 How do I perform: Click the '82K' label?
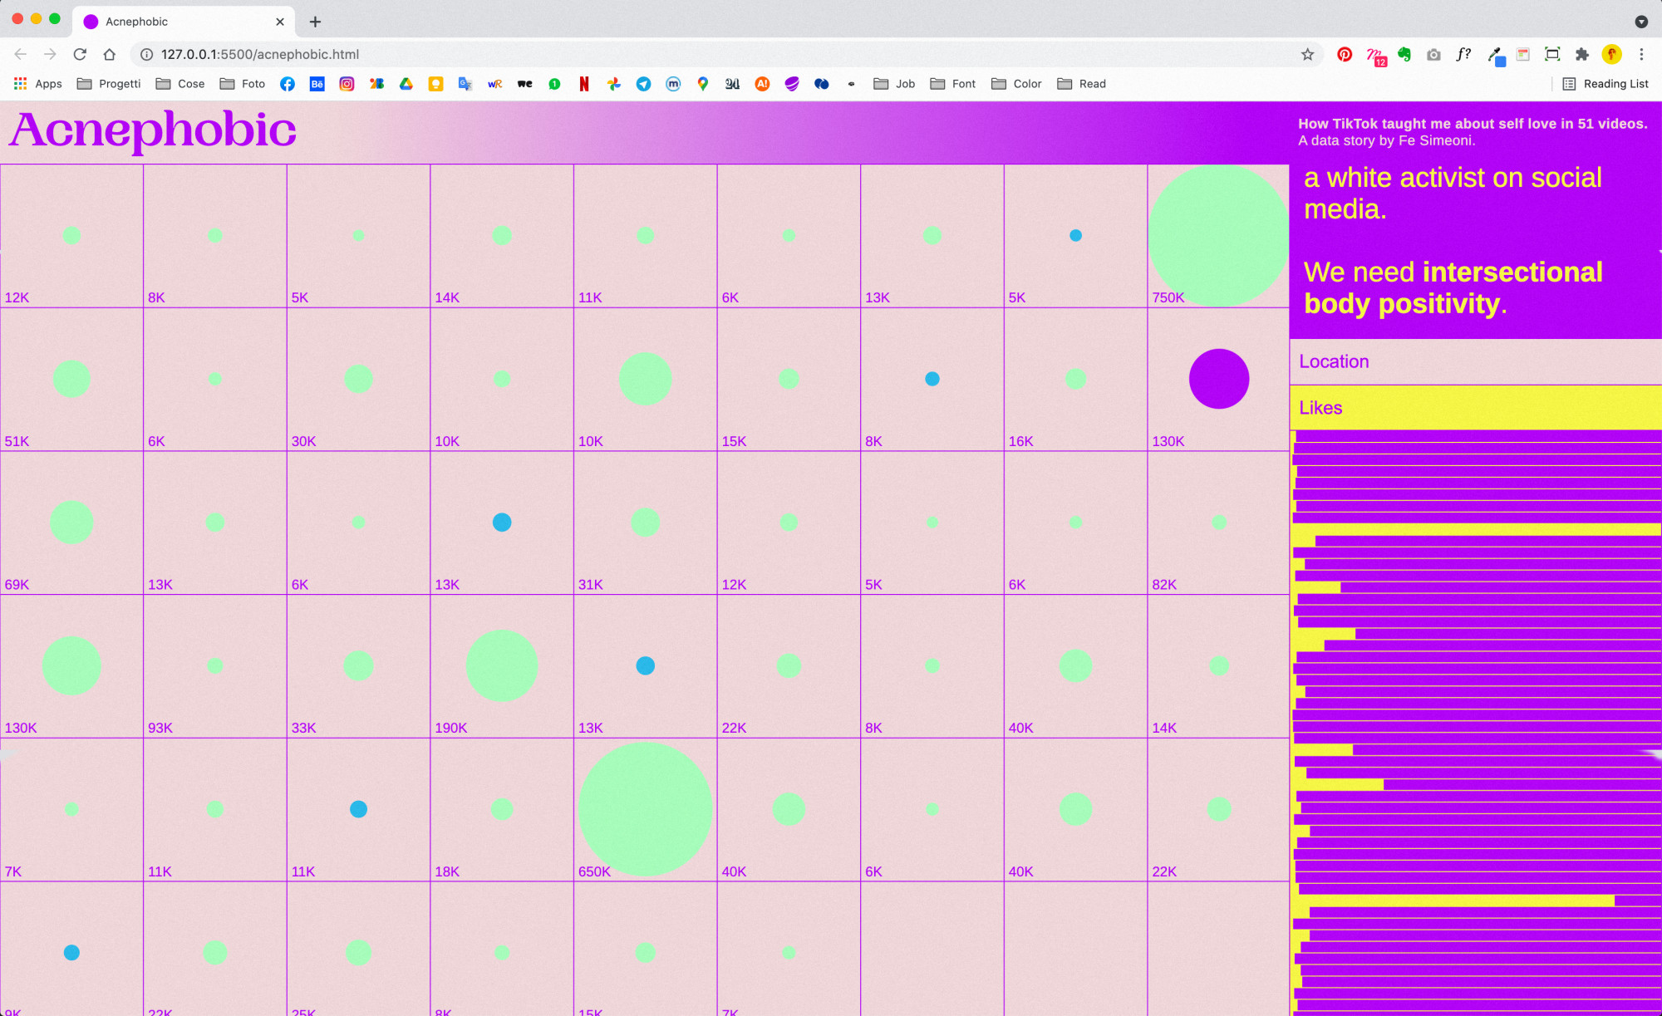pyautogui.click(x=1164, y=585)
